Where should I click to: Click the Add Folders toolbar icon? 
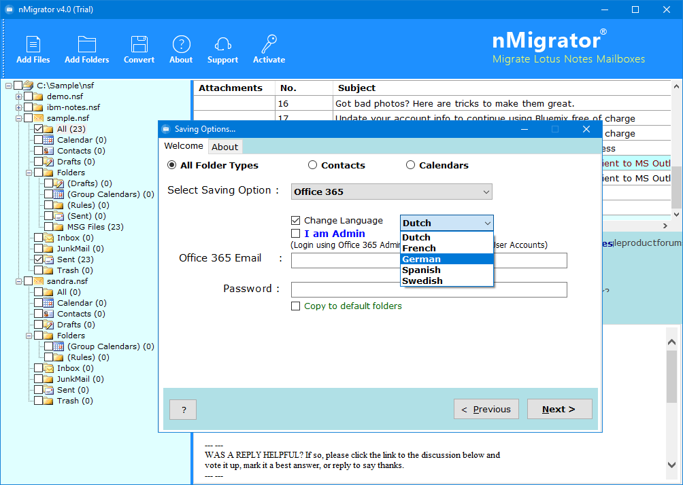click(x=86, y=44)
